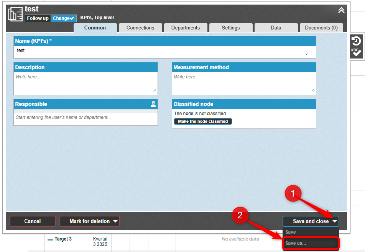The width and height of the screenshot is (365, 252).
Task: Expand the Mark for deletion dropdown
Action: point(115,221)
